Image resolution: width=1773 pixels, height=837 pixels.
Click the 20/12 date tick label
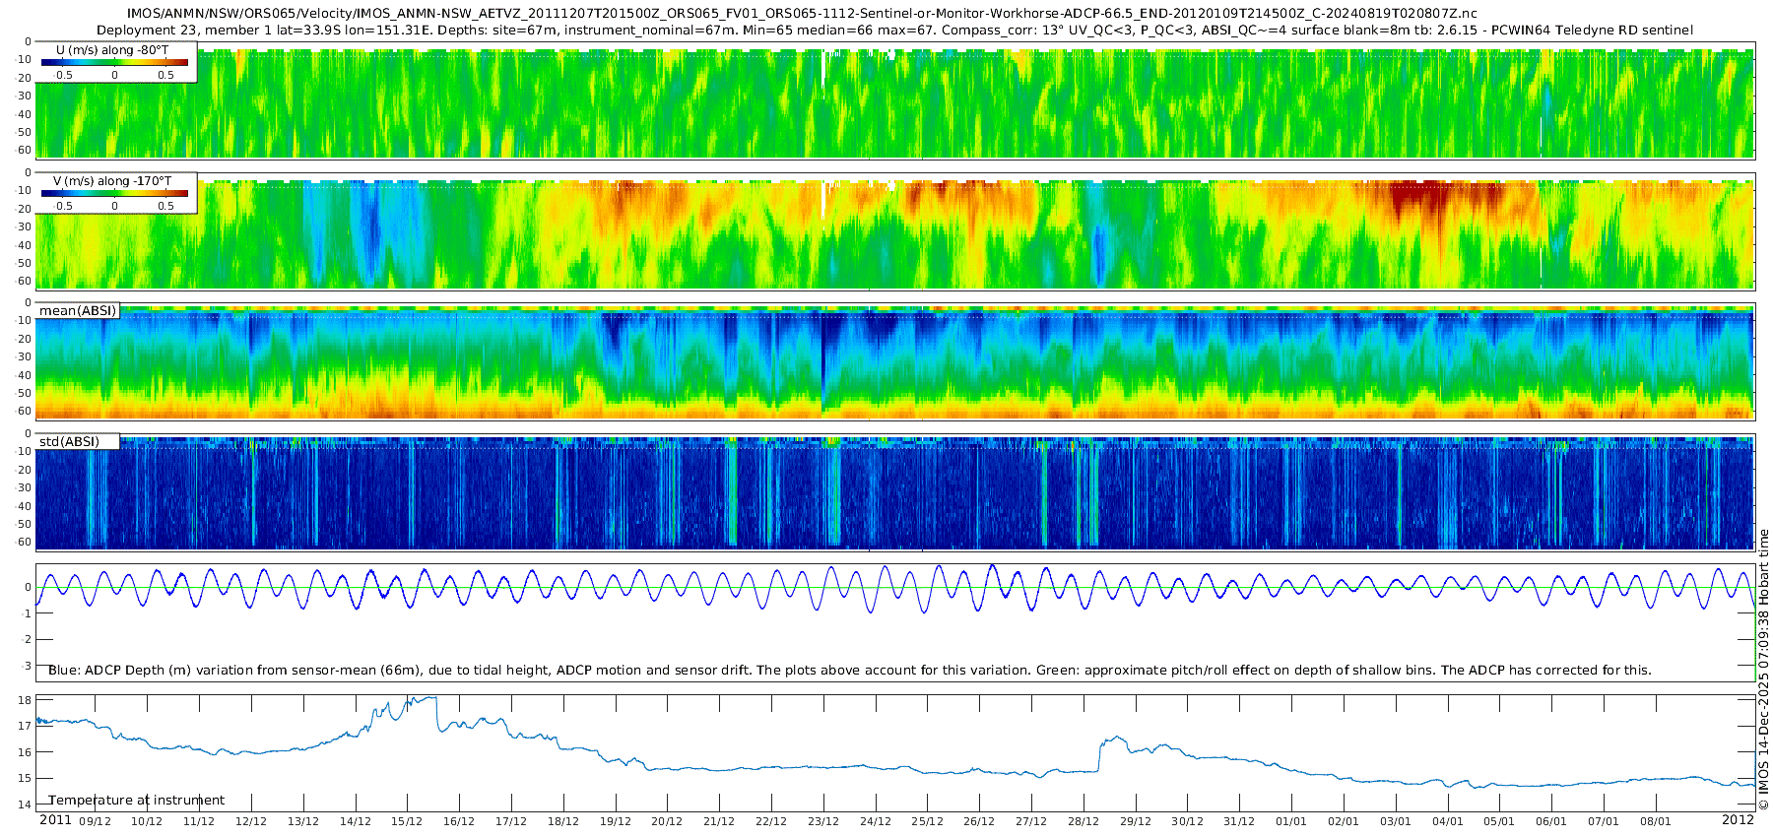tap(667, 821)
